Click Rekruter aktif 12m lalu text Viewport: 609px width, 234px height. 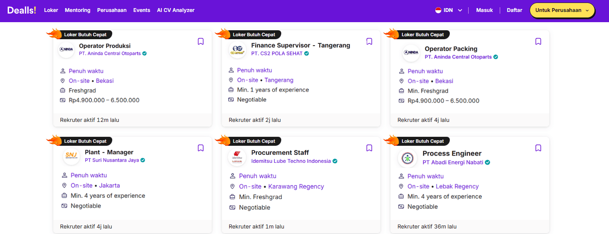[90, 120]
